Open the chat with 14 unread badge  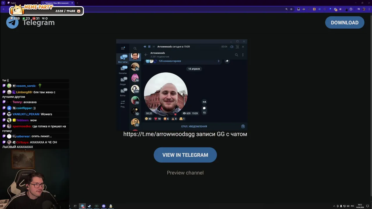135,100
